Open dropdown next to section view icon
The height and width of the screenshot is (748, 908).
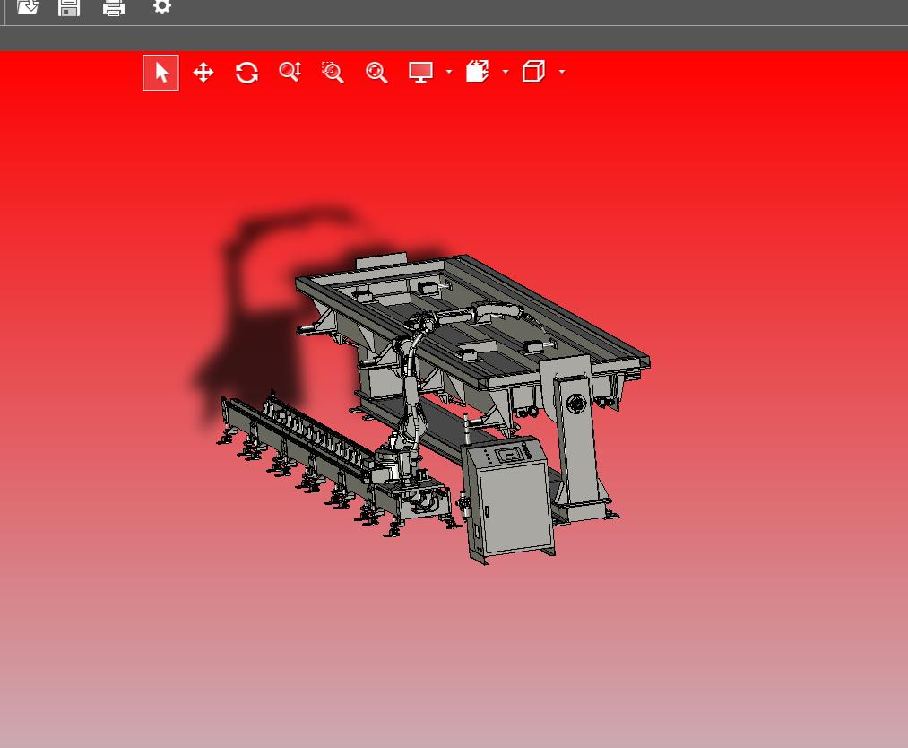pos(506,72)
